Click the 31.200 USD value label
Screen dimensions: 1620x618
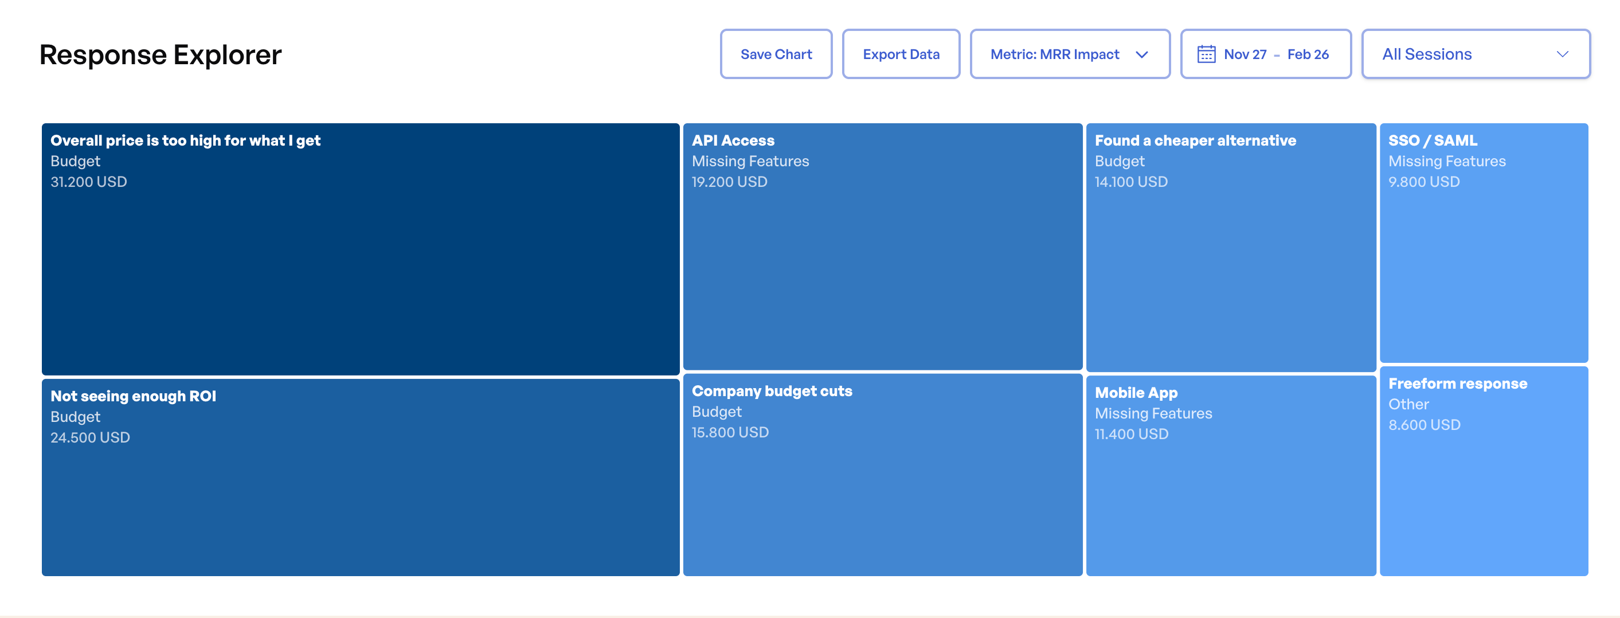coord(88,182)
